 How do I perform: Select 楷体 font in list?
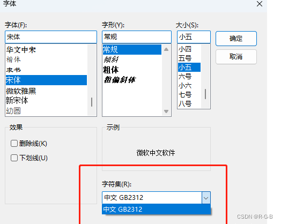pyautogui.click(x=46, y=59)
